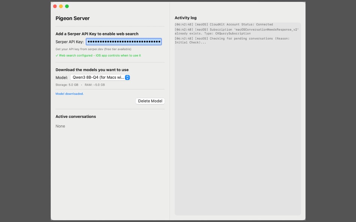Open the serper.dev free tier hint link
Screen dimensions: 356x222
[x=94, y=49]
